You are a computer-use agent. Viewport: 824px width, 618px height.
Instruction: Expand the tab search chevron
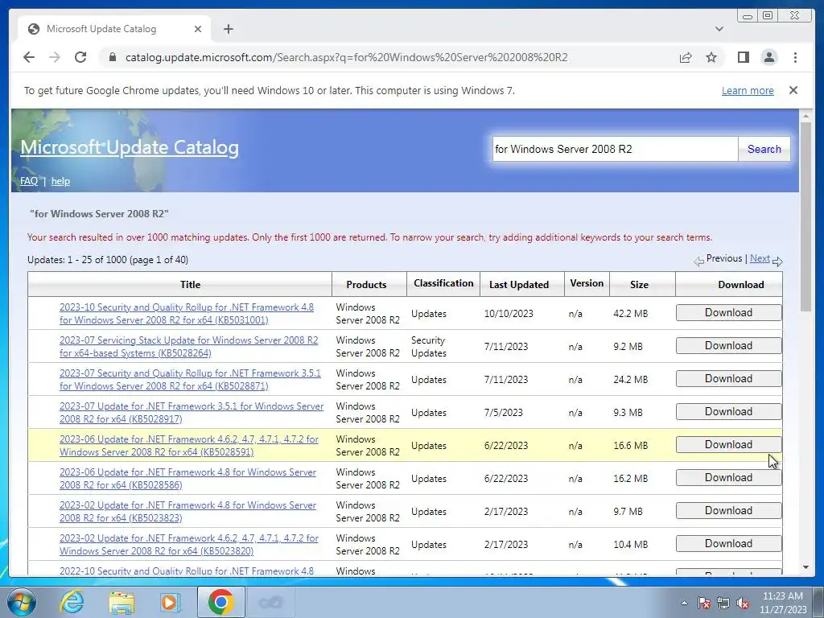coord(719,29)
